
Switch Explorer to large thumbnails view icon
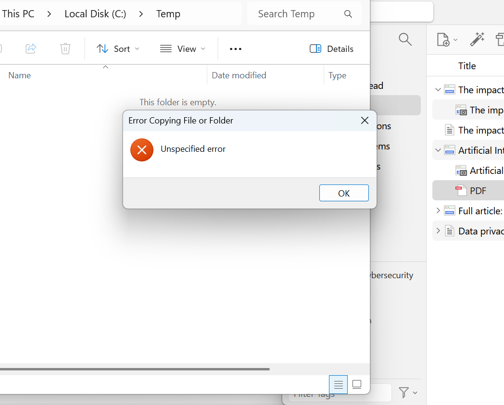click(x=357, y=384)
